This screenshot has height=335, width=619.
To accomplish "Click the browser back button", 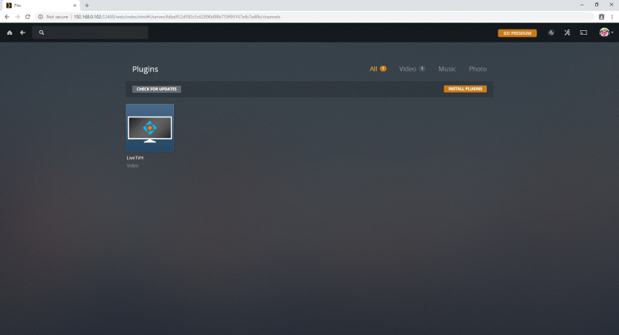I will (x=7, y=17).
